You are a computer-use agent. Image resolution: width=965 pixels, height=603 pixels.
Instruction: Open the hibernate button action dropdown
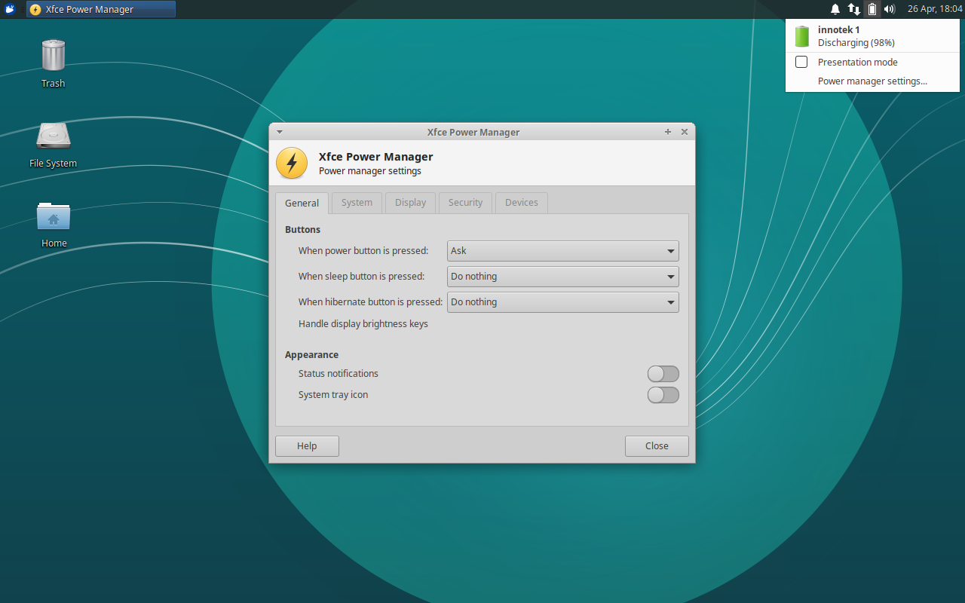pyautogui.click(x=562, y=302)
